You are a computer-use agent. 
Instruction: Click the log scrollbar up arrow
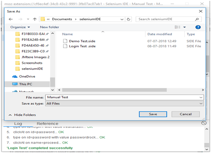207,129
